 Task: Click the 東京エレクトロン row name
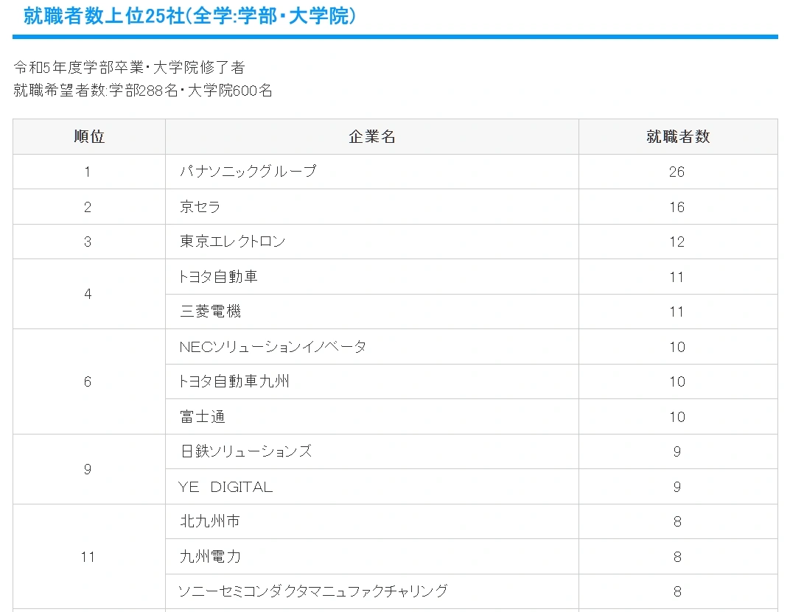(232, 242)
